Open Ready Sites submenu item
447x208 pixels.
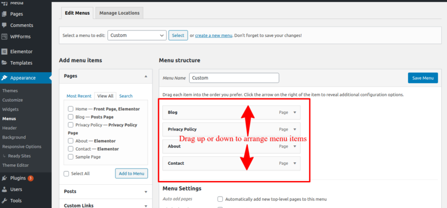tap(20, 156)
